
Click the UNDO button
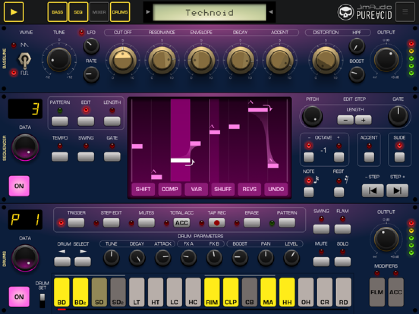click(x=276, y=189)
